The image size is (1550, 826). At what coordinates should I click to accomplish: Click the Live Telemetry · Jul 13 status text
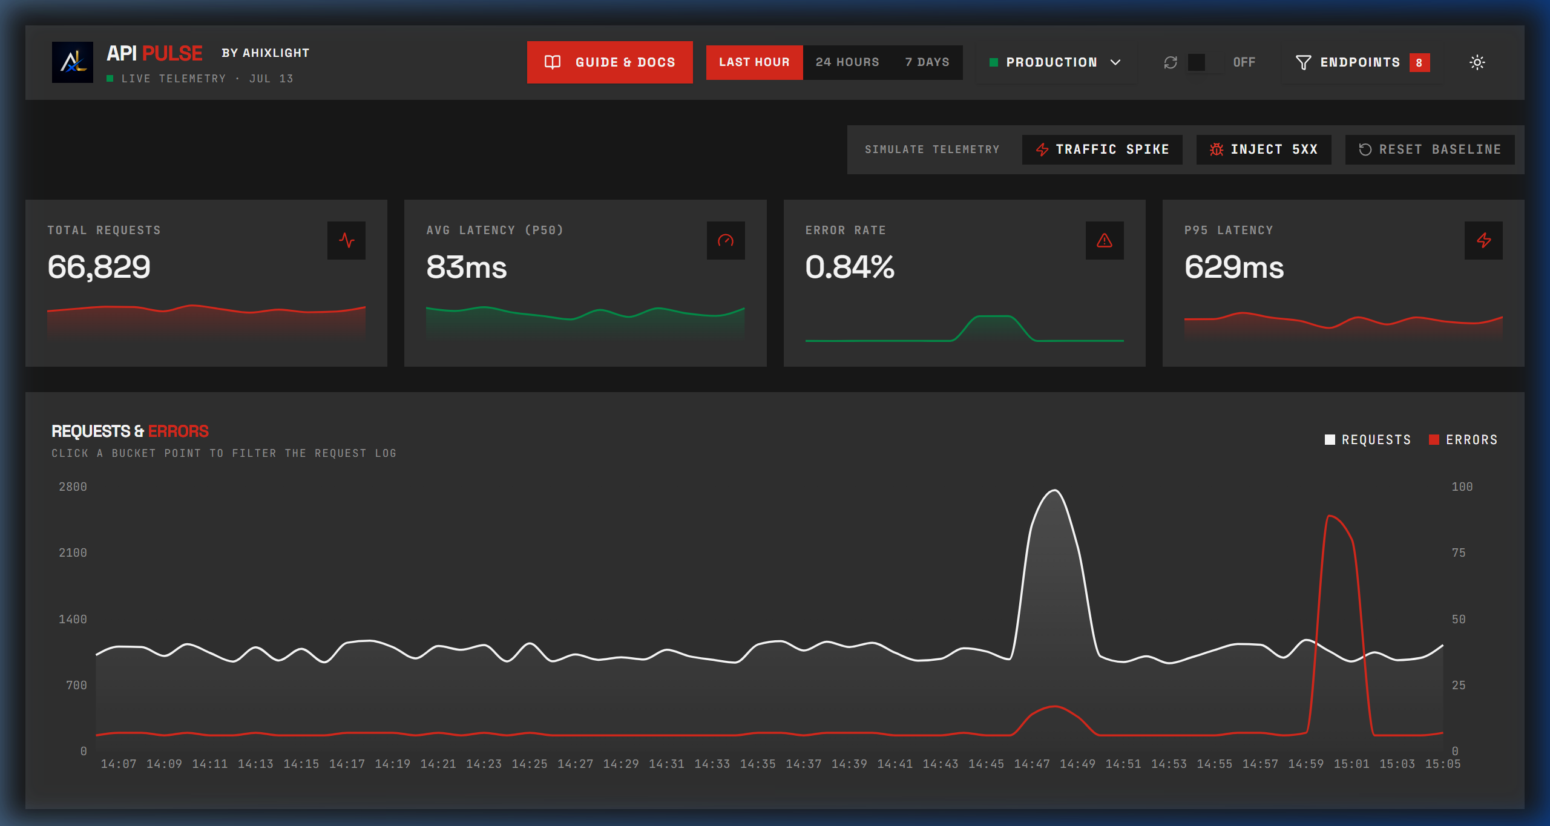200,79
